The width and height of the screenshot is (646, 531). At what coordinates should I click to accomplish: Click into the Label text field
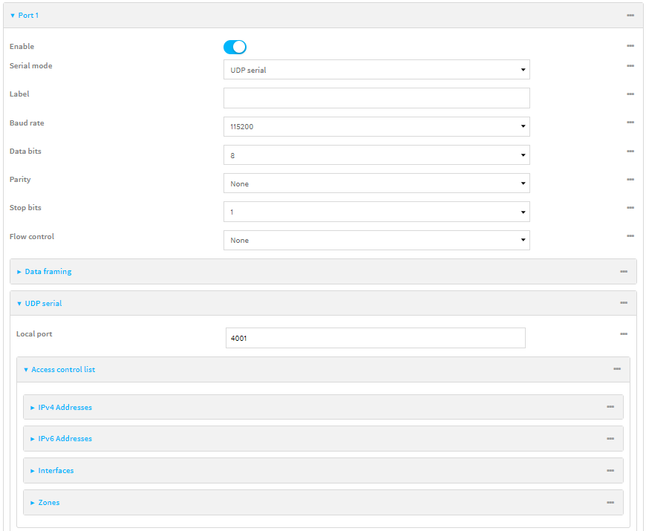[376, 98]
